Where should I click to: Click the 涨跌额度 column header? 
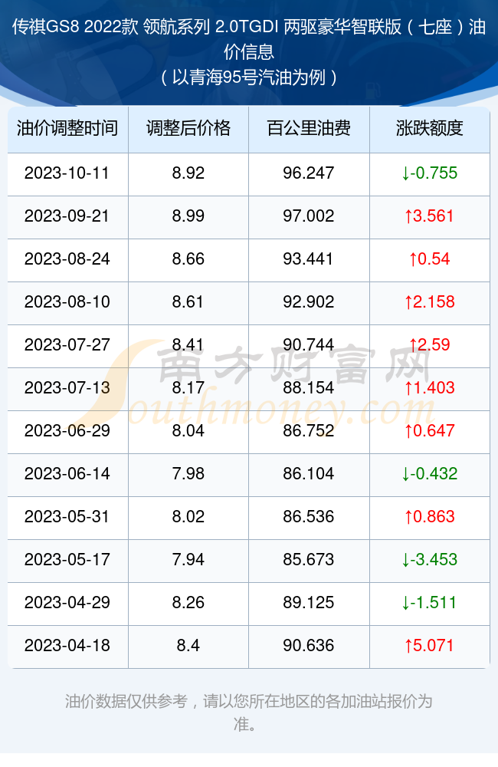click(430, 128)
